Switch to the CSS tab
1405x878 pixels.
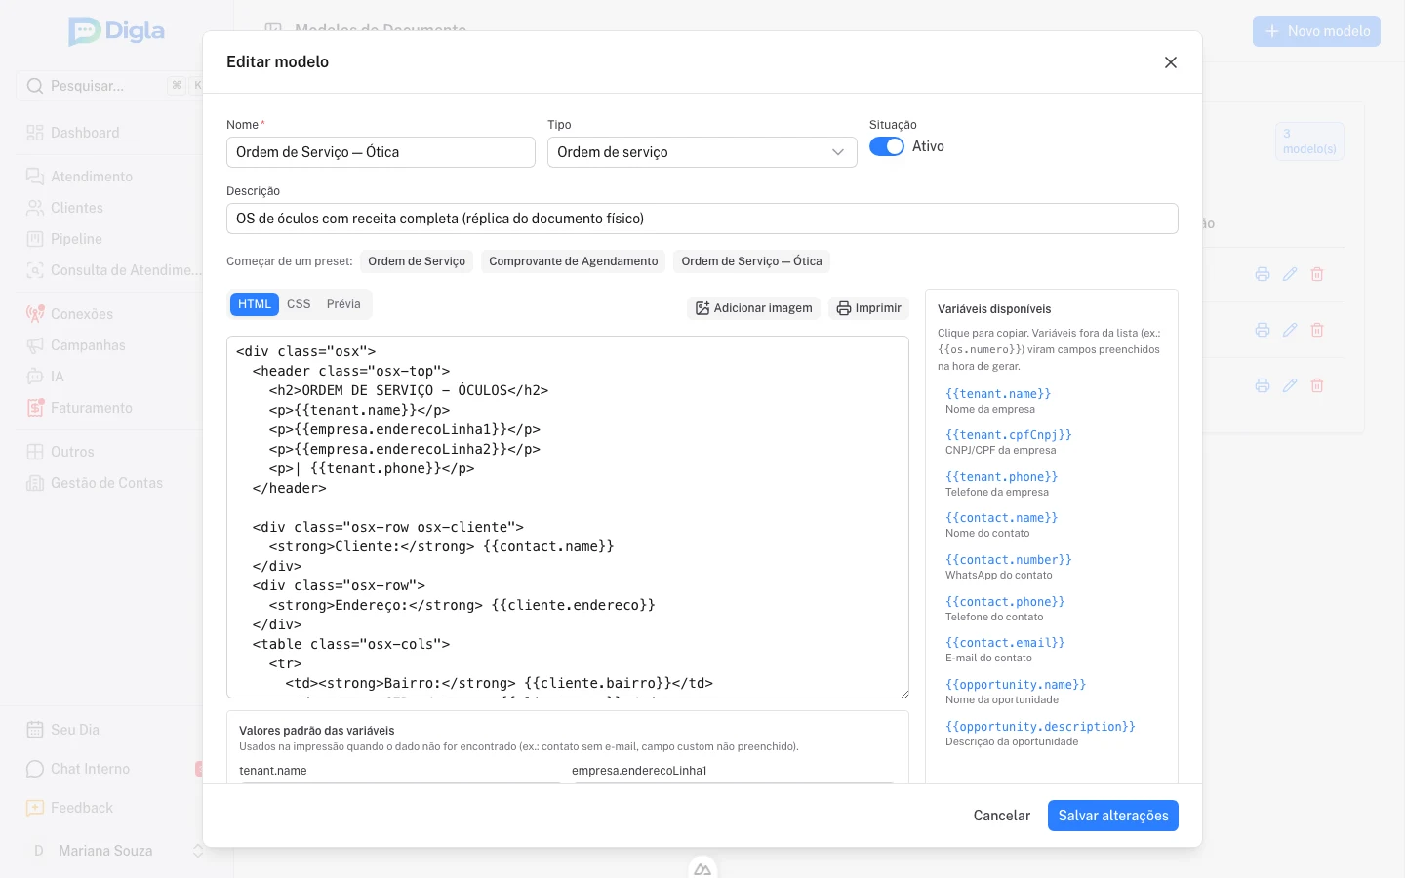coord(299,304)
